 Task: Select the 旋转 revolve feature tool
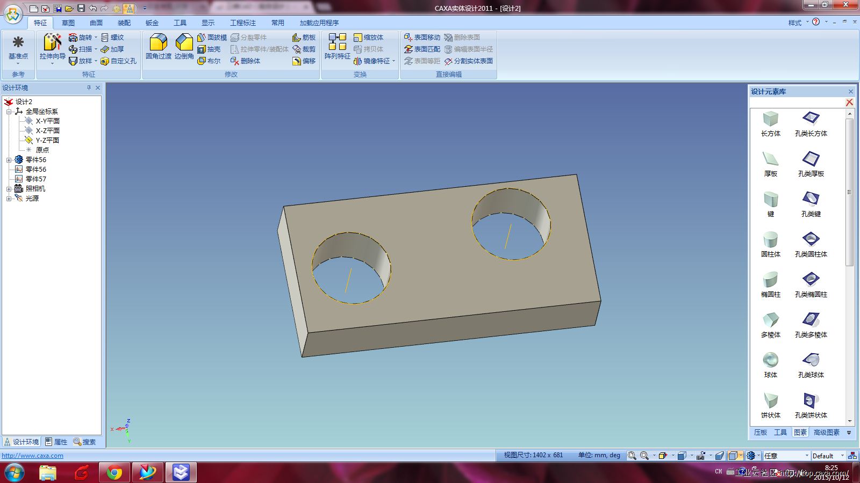click(80, 38)
